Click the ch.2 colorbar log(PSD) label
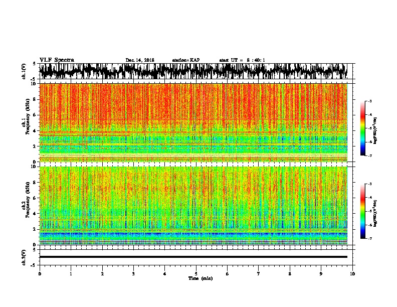 tap(375, 213)
